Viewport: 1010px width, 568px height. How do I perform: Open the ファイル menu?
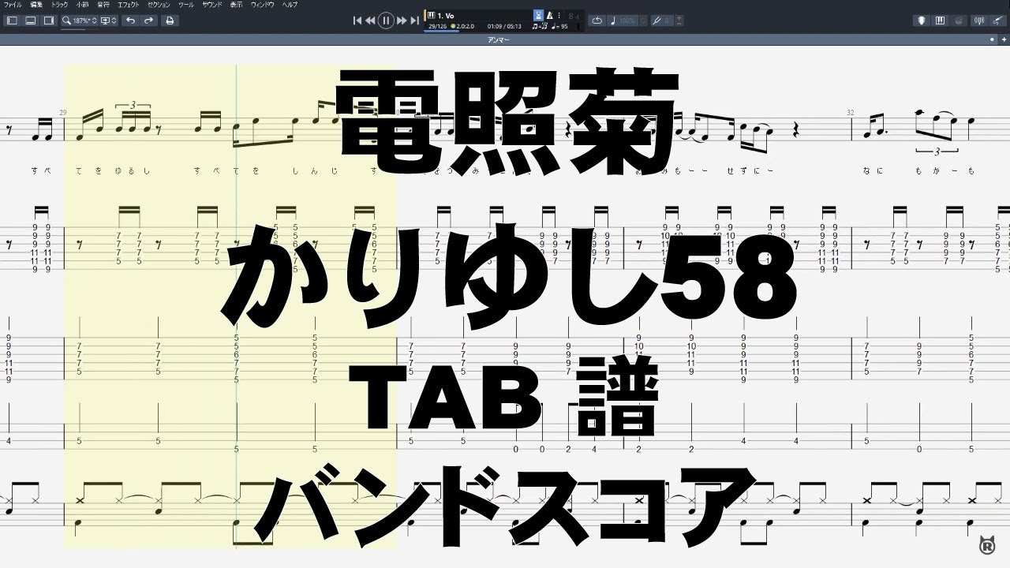[12, 5]
